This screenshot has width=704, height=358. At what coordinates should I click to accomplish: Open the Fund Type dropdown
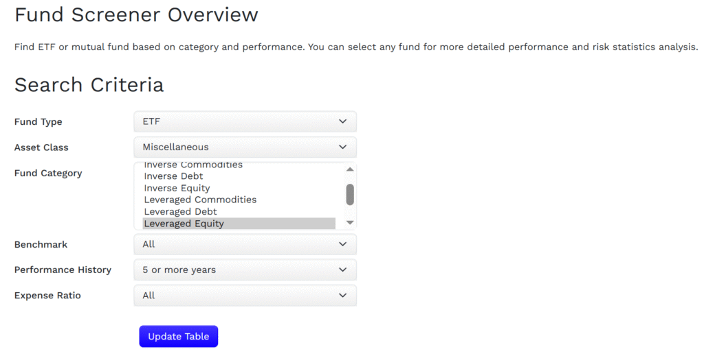click(x=245, y=121)
